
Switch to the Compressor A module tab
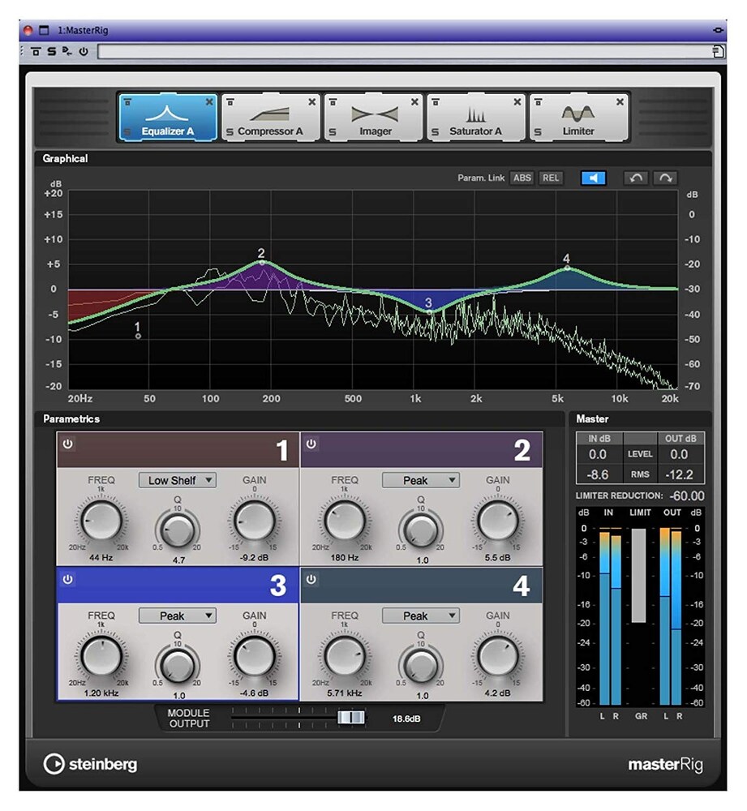[x=271, y=118]
